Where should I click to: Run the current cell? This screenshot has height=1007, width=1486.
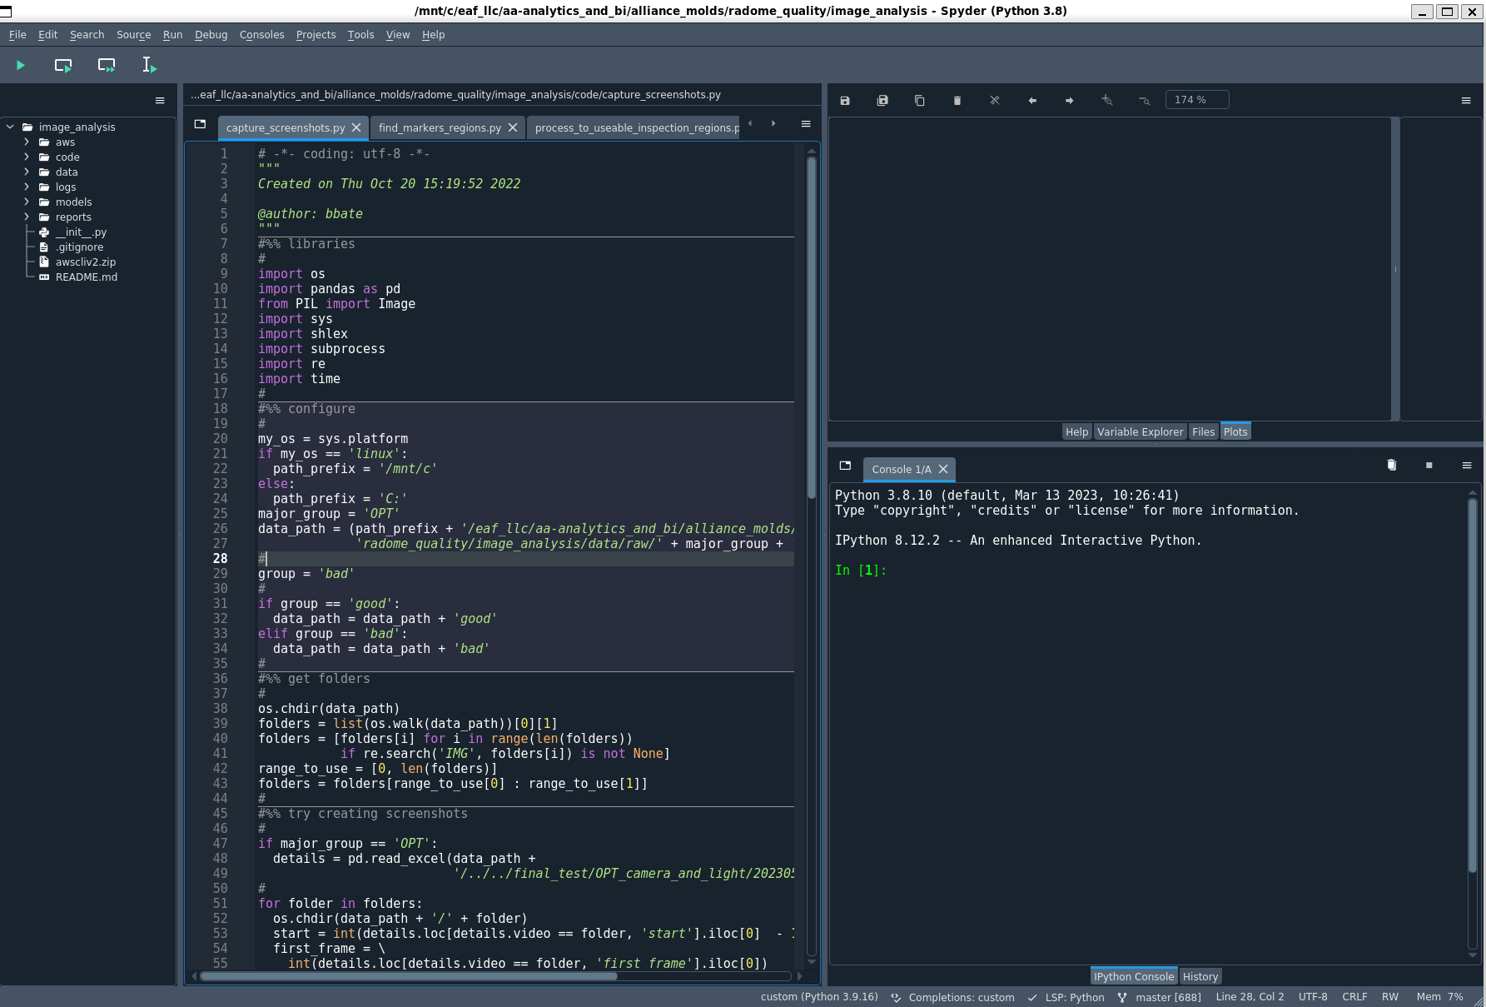(62, 65)
